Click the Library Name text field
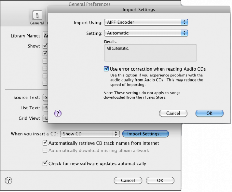This screenshot has width=232, height=192. coord(44,35)
